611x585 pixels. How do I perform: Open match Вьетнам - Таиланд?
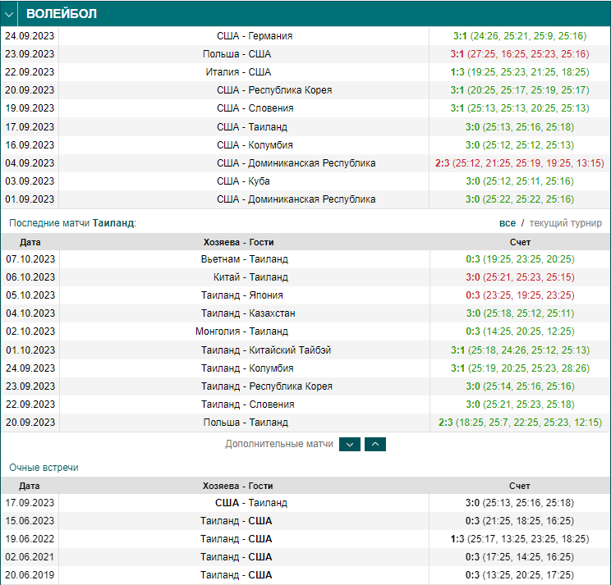[x=245, y=258]
